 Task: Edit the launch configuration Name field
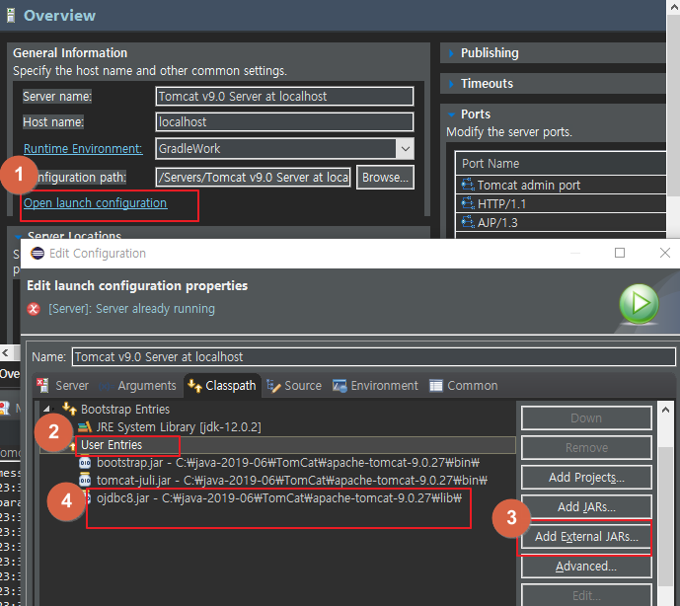[x=374, y=357]
